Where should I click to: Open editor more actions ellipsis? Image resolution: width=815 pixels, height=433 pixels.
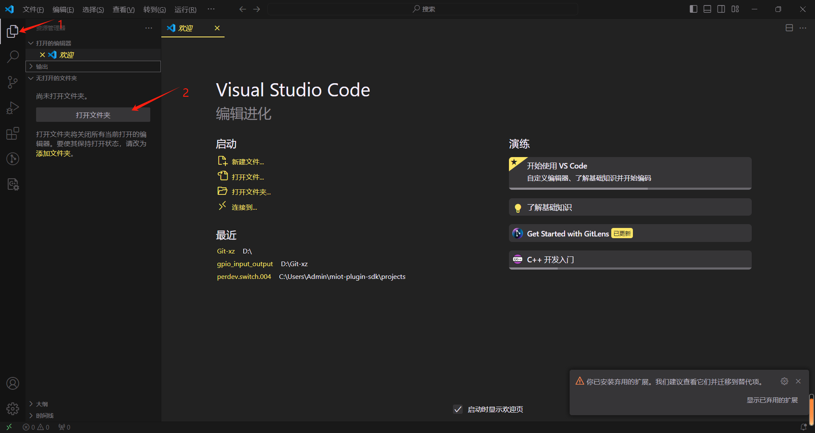[803, 28]
